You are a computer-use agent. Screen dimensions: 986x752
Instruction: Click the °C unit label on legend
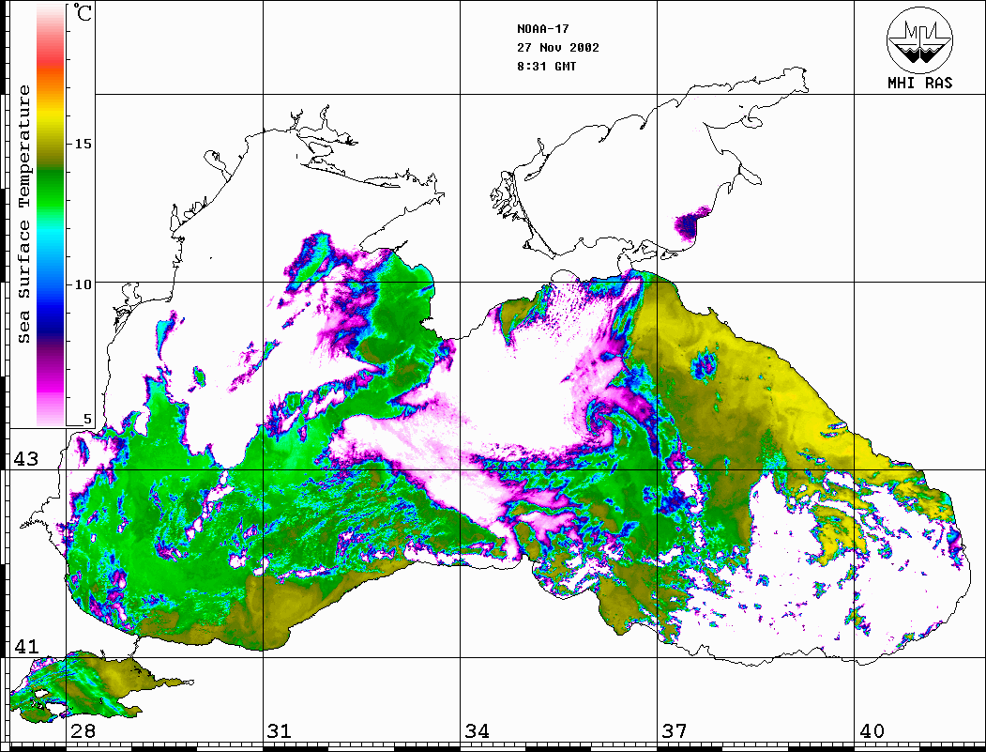(x=82, y=12)
